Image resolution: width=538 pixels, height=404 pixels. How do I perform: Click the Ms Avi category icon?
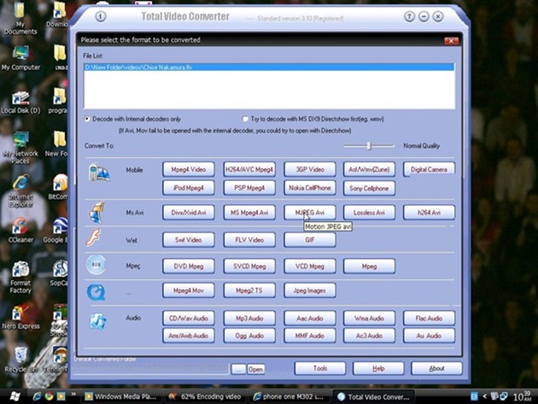pos(96,213)
